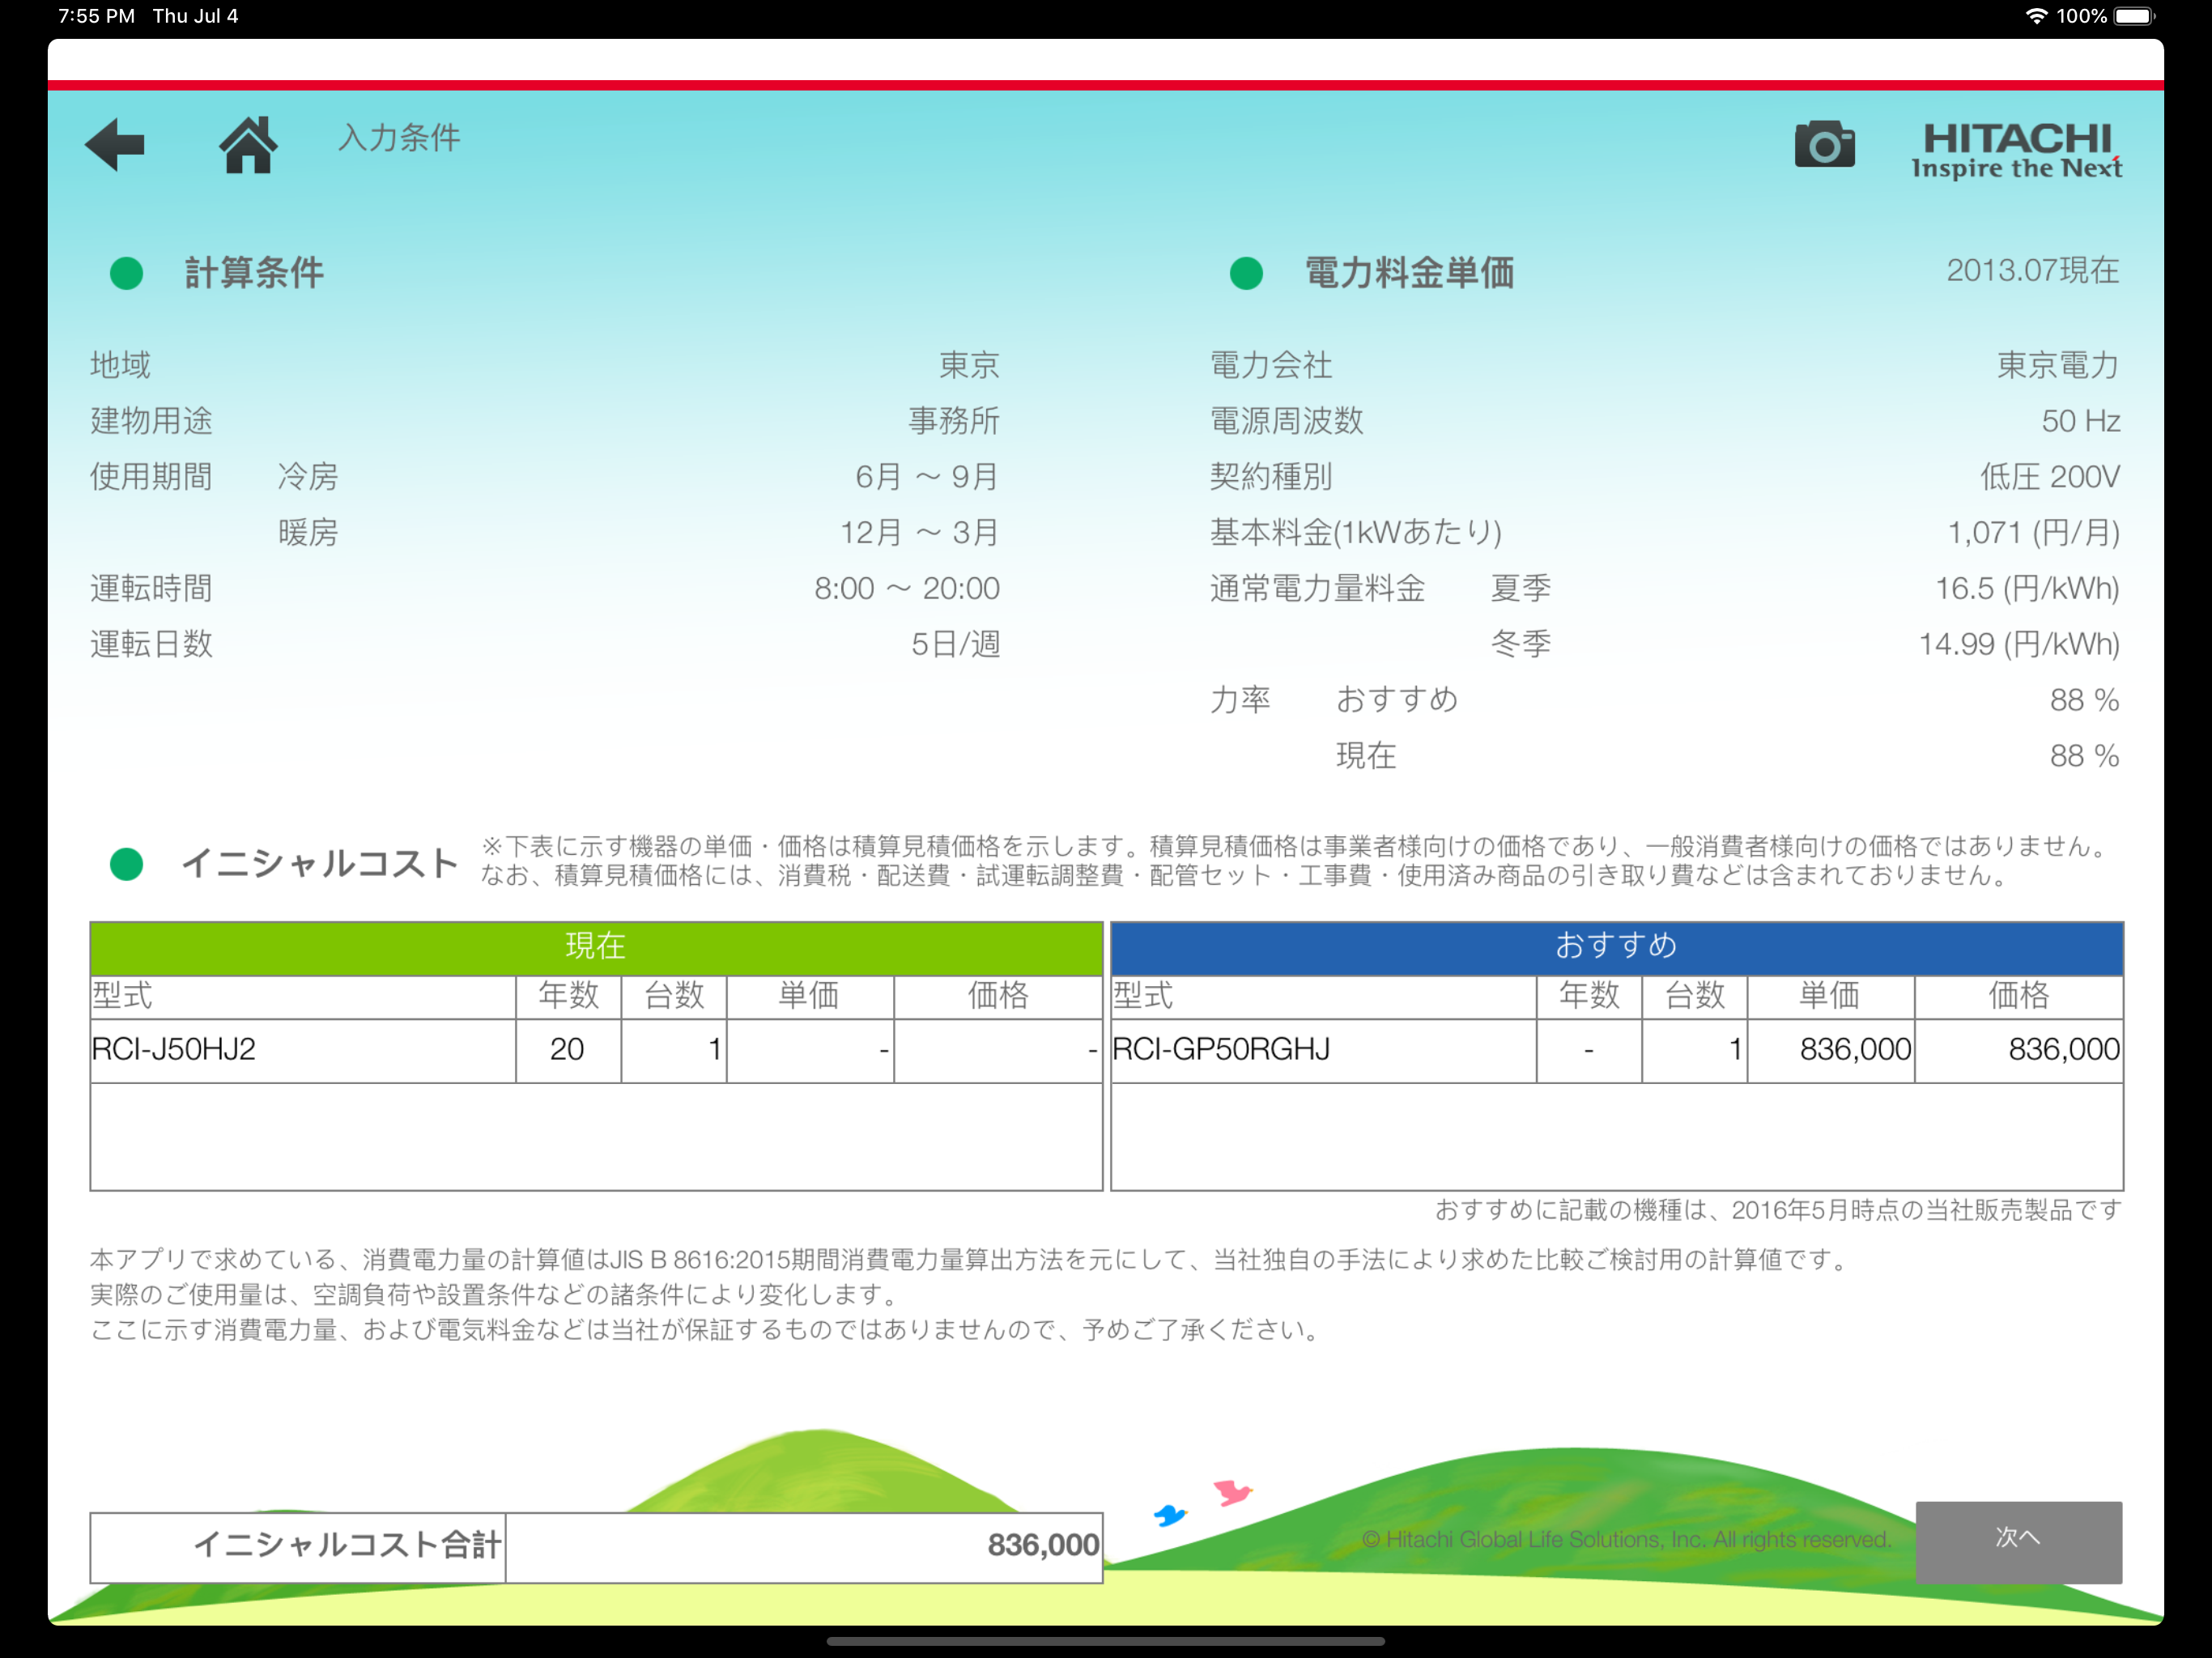The image size is (2212, 1658).
Task: Select the JIS B 8616:2015 disclaimer line
Action: [x=971, y=1259]
